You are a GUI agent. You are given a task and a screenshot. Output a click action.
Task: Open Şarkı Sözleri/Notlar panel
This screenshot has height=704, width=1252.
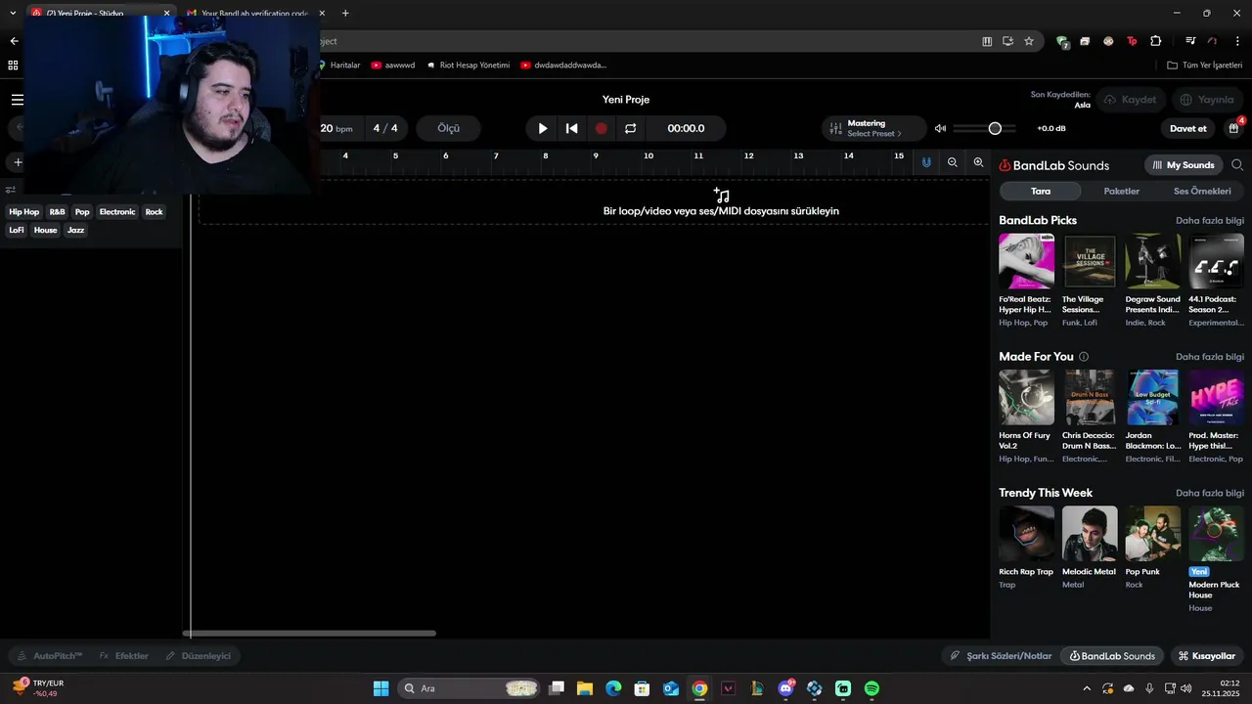coord(1001,656)
